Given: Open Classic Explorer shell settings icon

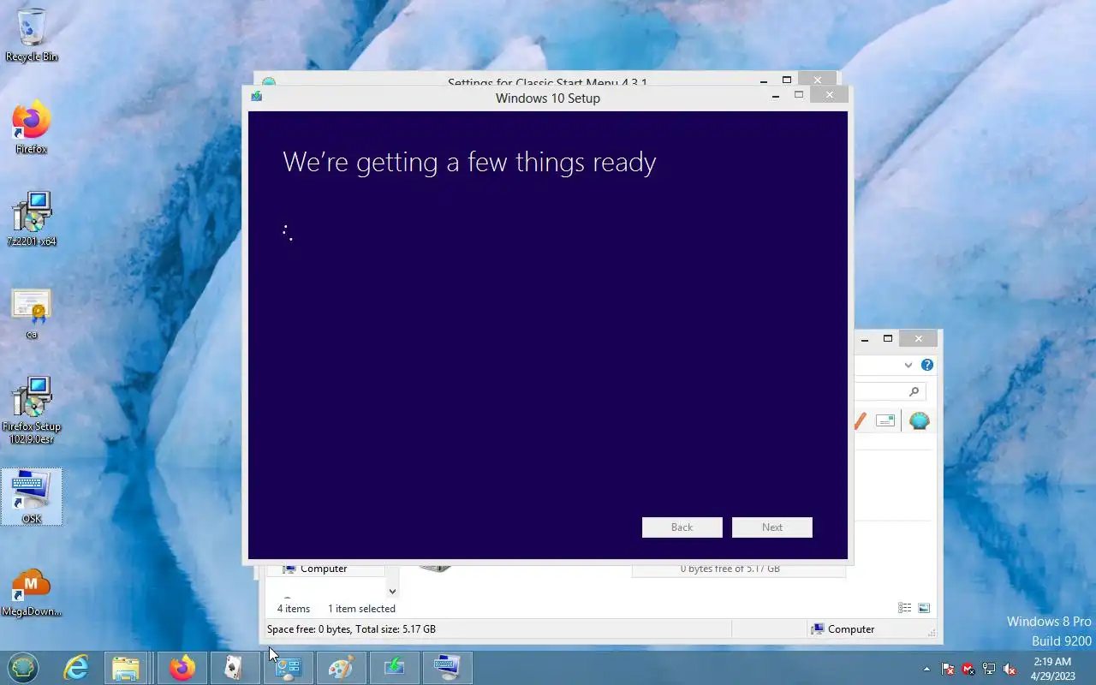Looking at the screenshot, I should (x=919, y=420).
